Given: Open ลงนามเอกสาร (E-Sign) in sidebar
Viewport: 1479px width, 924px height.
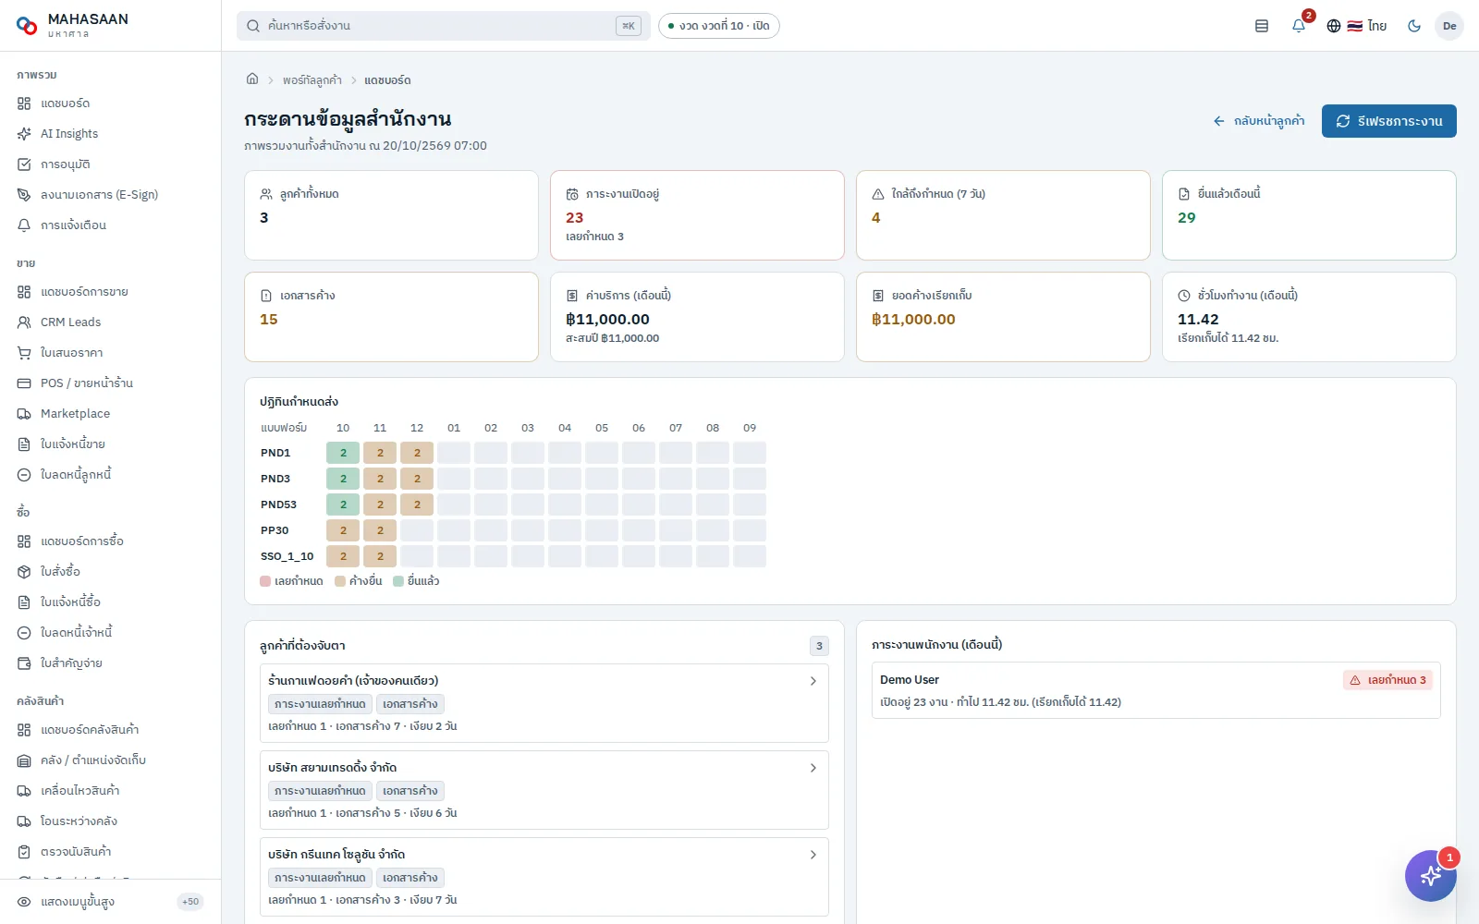Looking at the screenshot, I should pyautogui.click(x=111, y=195).
